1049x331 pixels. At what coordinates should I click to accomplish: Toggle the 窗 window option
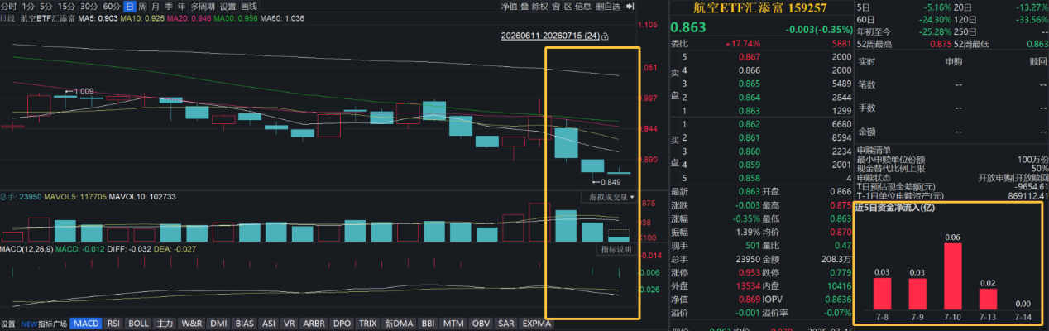pos(555,6)
